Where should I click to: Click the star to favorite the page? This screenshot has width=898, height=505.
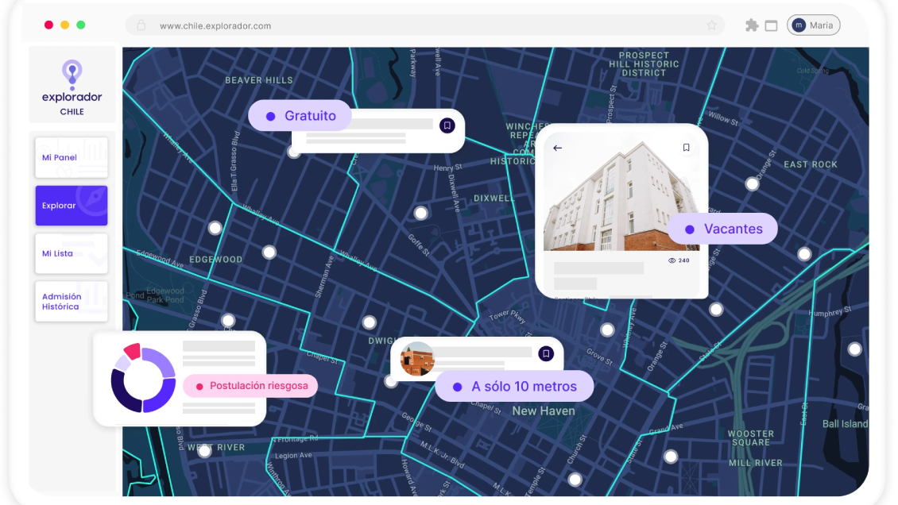click(711, 25)
